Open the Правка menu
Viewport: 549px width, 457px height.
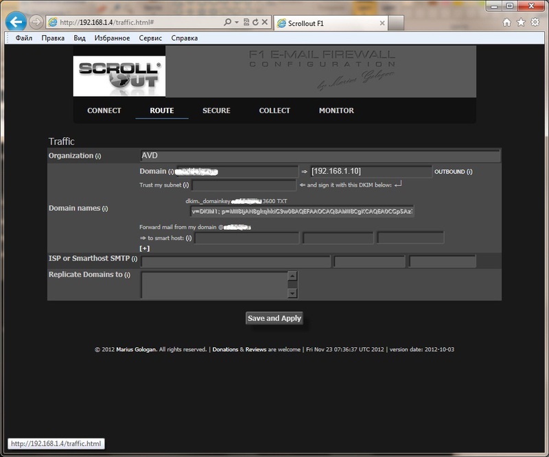pos(53,38)
